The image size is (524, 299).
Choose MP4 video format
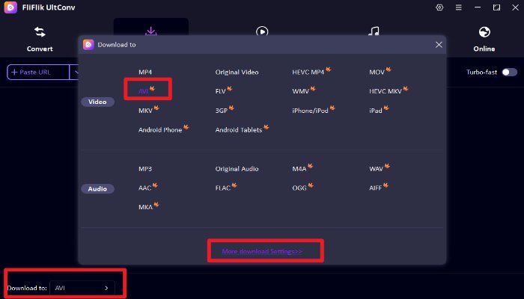coord(145,72)
